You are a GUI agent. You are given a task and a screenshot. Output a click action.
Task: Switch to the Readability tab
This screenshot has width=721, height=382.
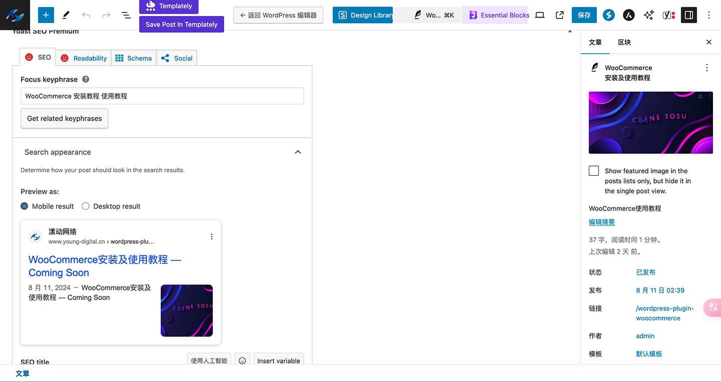pos(84,58)
